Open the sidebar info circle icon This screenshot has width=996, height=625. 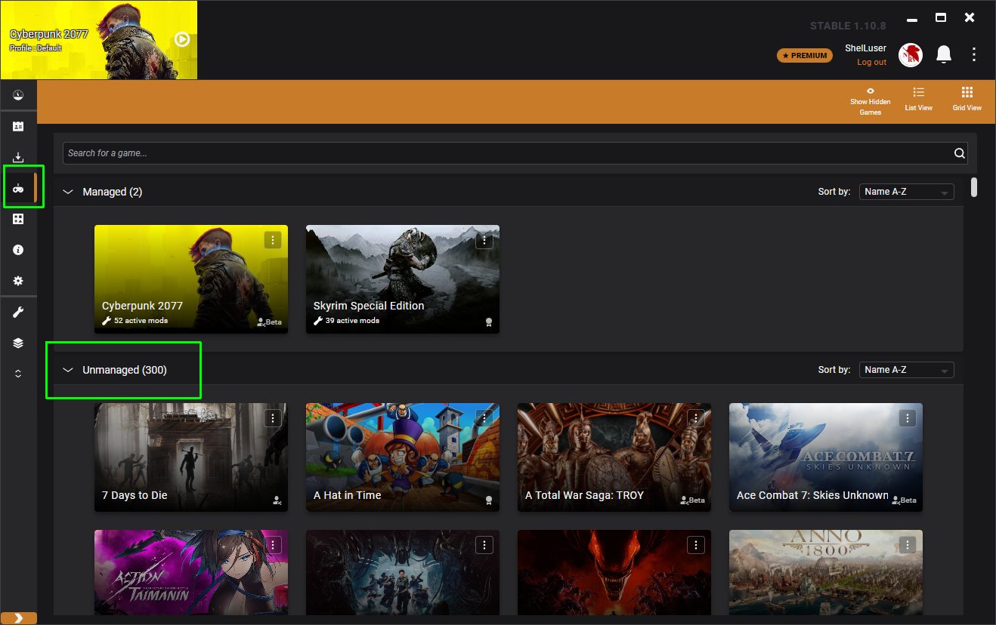(x=18, y=250)
